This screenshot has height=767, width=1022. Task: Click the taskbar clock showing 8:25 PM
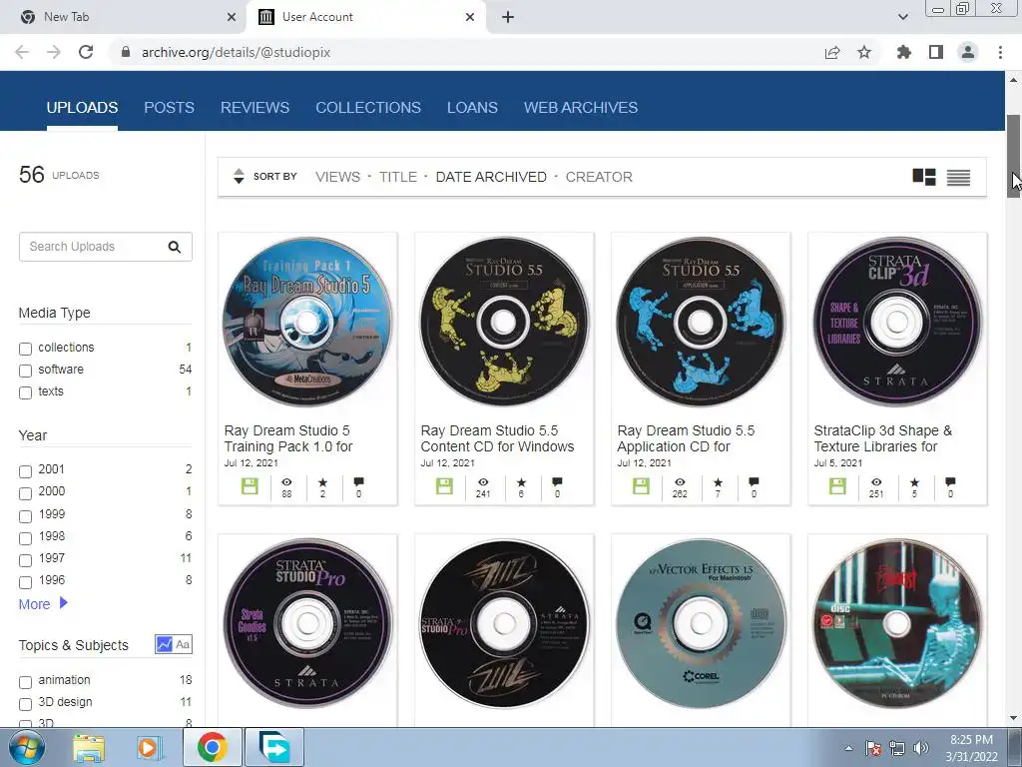pyautogui.click(x=971, y=748)
